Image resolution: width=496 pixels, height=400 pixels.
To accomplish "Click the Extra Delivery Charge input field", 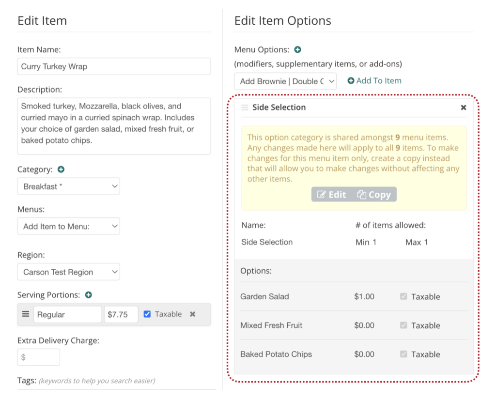I will pos(39,357).
